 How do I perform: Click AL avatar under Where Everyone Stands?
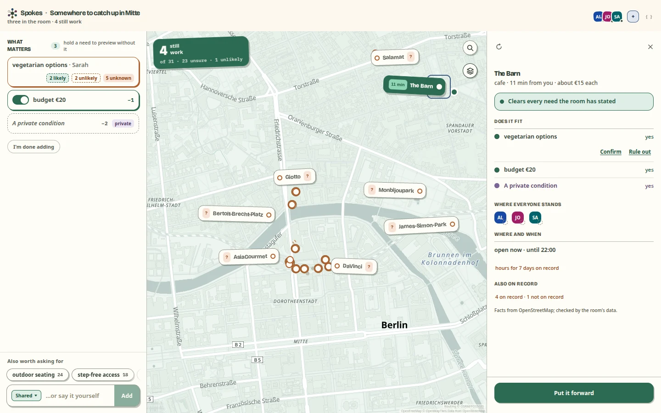500,218
